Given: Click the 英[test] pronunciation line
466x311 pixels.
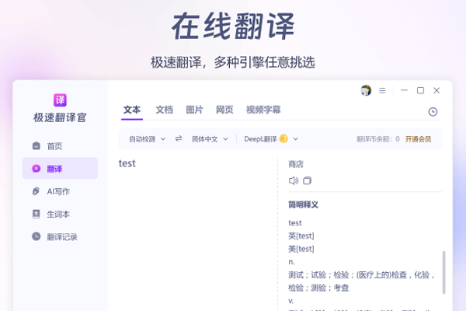Looking at the screenshot, I should (301, 236).
